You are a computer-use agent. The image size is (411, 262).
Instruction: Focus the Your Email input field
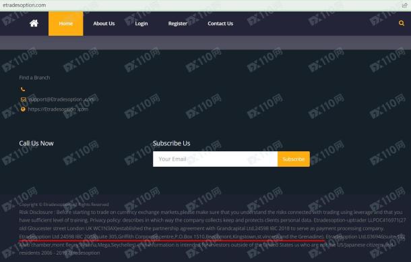point(215,159)
